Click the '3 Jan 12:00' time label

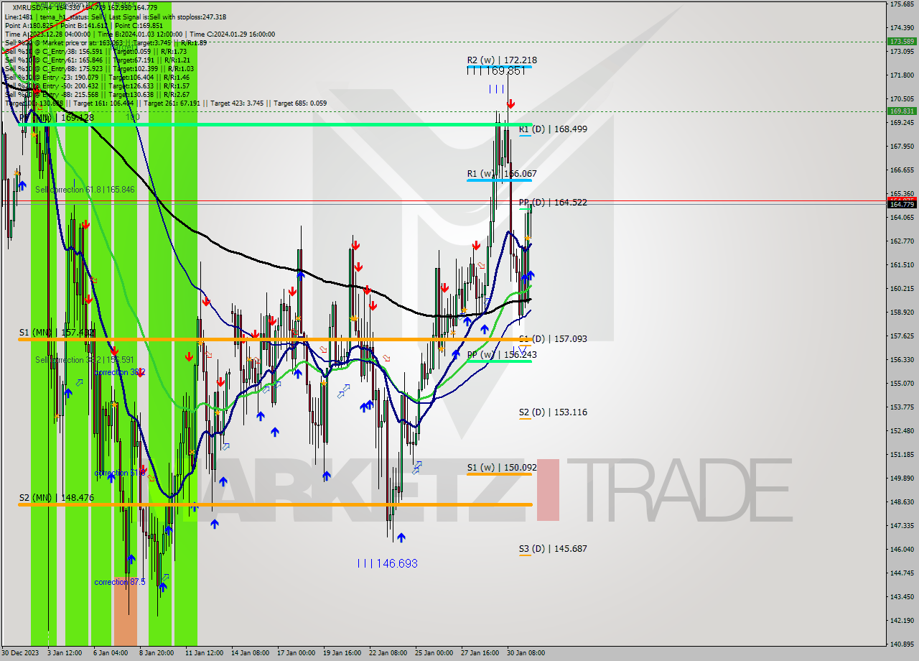click(x=65, y=653)
